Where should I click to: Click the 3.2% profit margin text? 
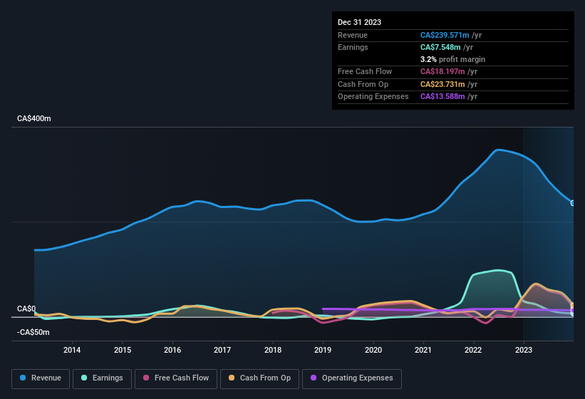tap(452, 59)
